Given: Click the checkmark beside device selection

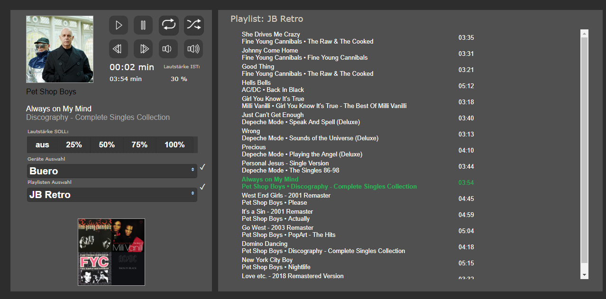Looking at the screenshot, I should click(x=203, y=167).
